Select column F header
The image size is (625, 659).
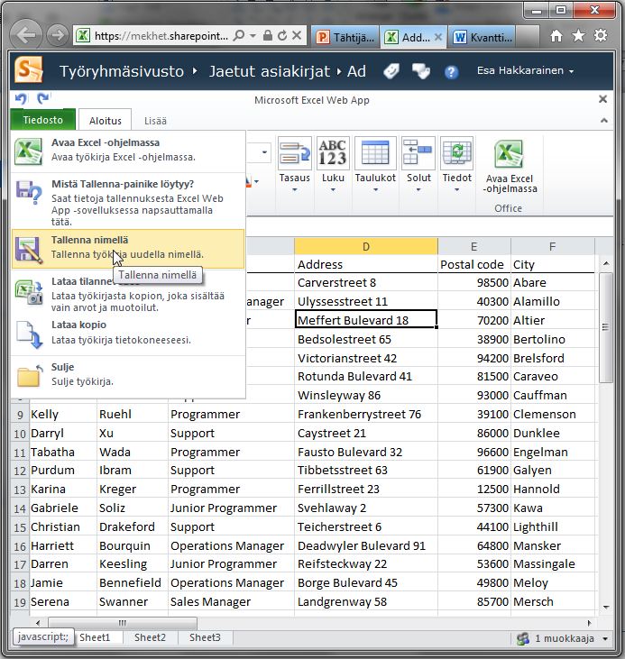pyautogui.click(x=553, y=246)
